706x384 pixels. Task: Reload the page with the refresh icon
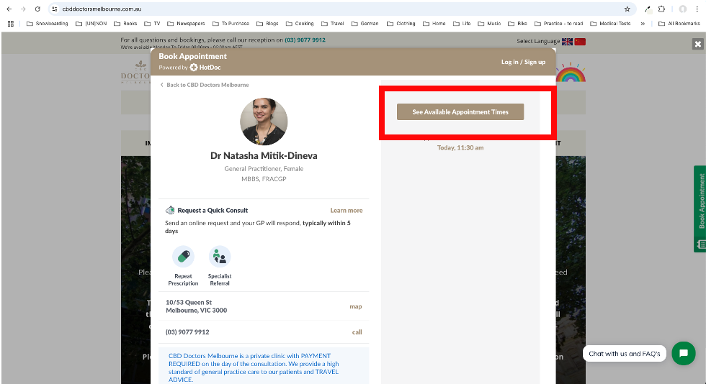(x=37, y=9)
